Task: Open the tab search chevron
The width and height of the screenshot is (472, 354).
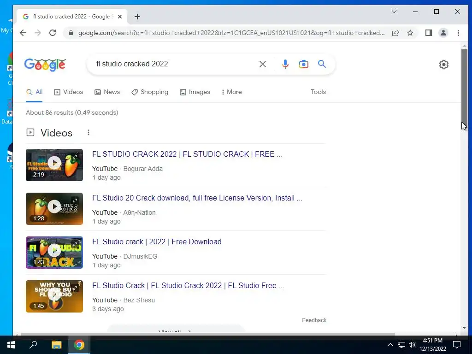Action: (394, 12)
